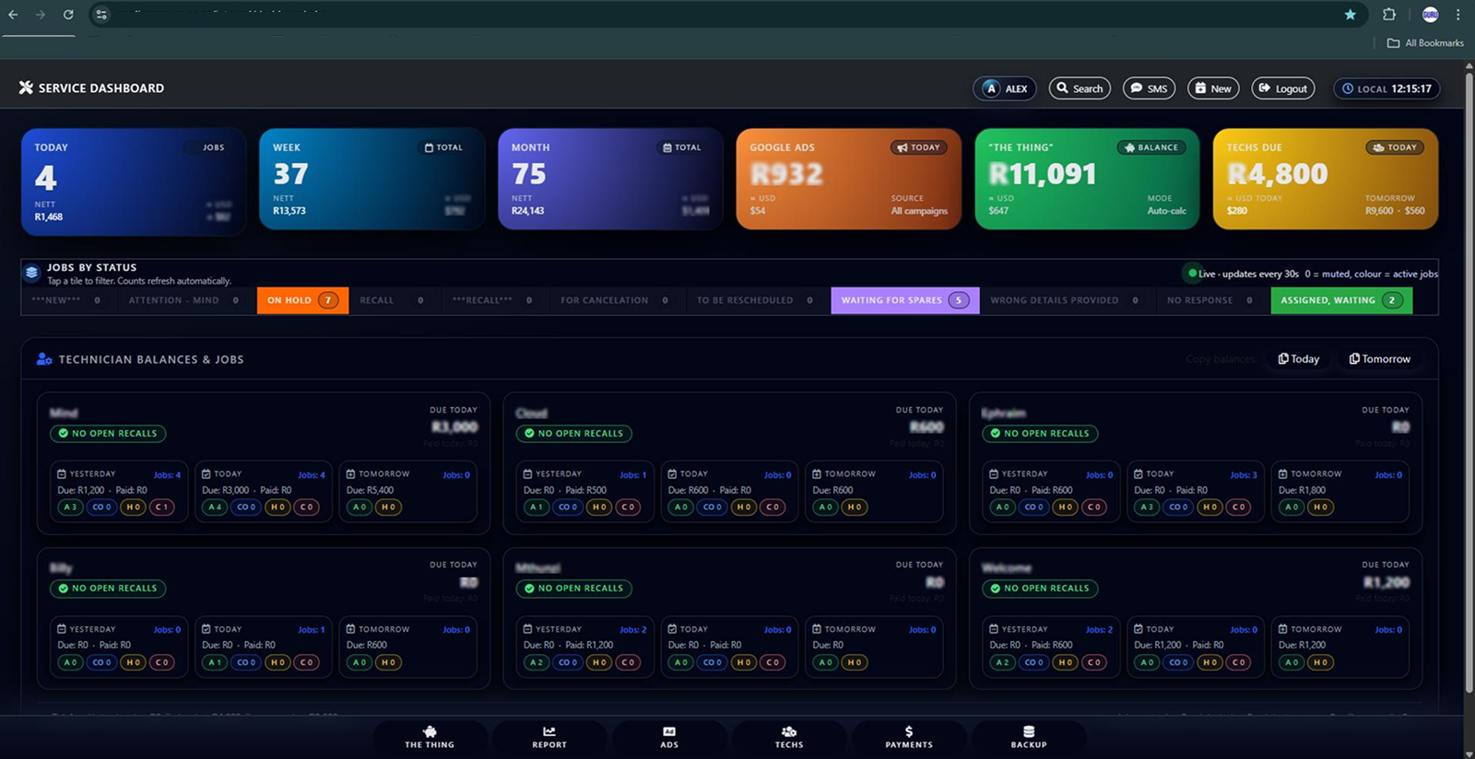Click the Jobs By Status layers icon
This screenshot has height=759, width=1475.
pos(32,273)
